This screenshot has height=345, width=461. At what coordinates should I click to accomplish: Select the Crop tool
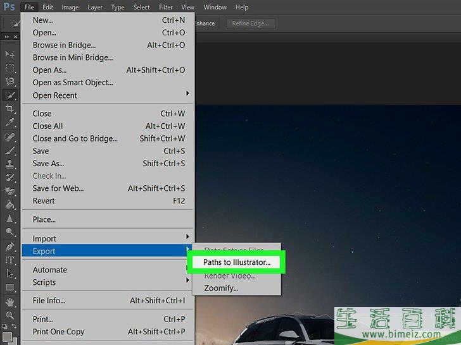coord(9,108)
